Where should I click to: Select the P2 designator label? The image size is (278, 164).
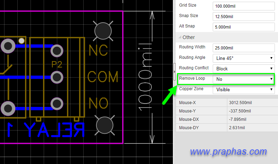[57, 64]
